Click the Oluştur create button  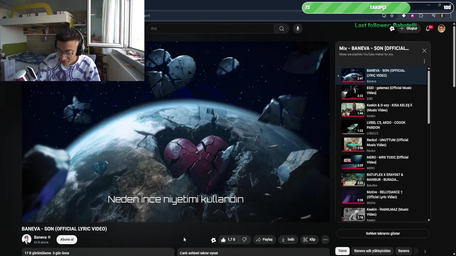(x=408, y=28)
